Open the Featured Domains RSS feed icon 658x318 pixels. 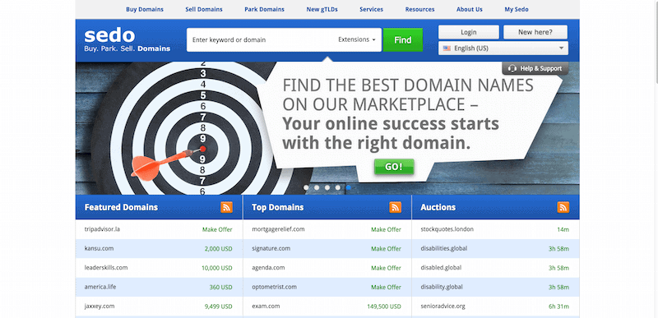point(227,207)
